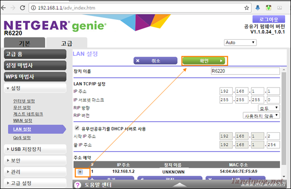Click last octet of 끝 IP 주소
291x189 pixels.
[x=273, y=145]
